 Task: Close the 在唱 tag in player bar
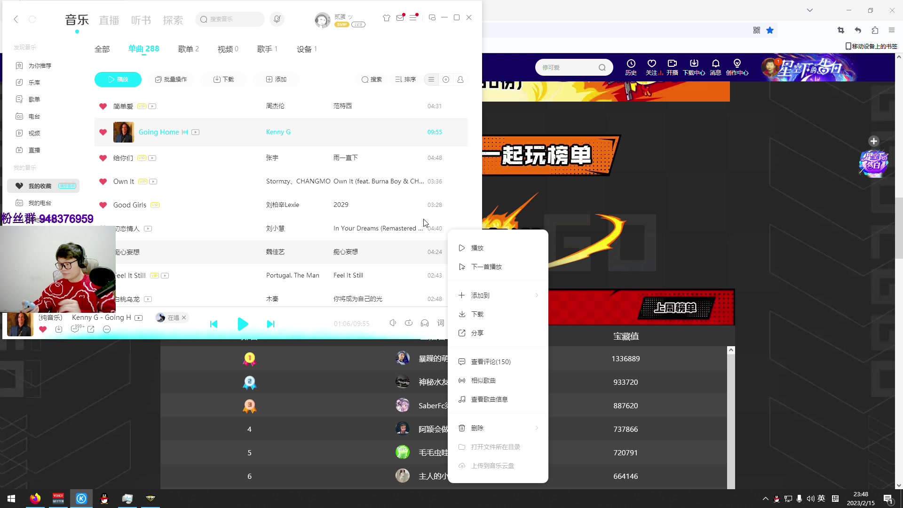184,317
